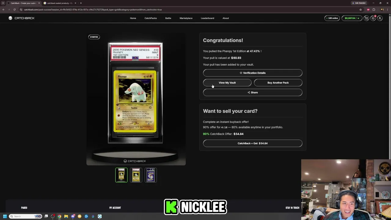Close the CatchBack browser tab
Viewport: 391px width, 220px height.
(x=39, y=3)
